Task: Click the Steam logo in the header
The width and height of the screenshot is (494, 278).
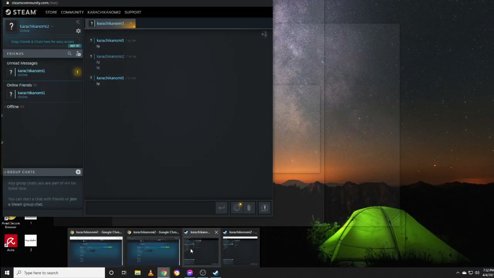Action: pos(21,12)
